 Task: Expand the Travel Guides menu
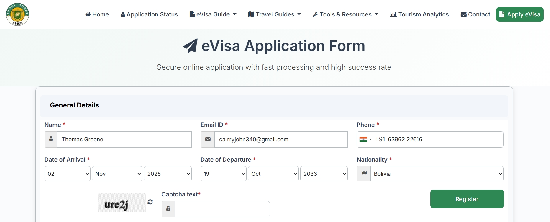274,14
